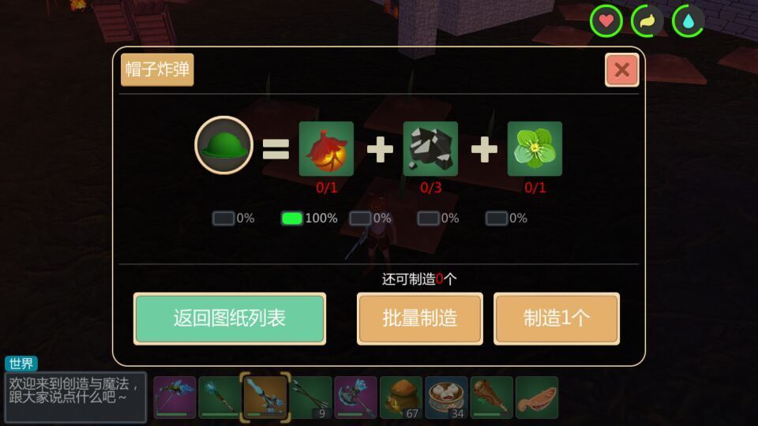Viewport: 758px width, 426px height.
Task: Select the red fire flower ingredient
Action: pos(326,149)
